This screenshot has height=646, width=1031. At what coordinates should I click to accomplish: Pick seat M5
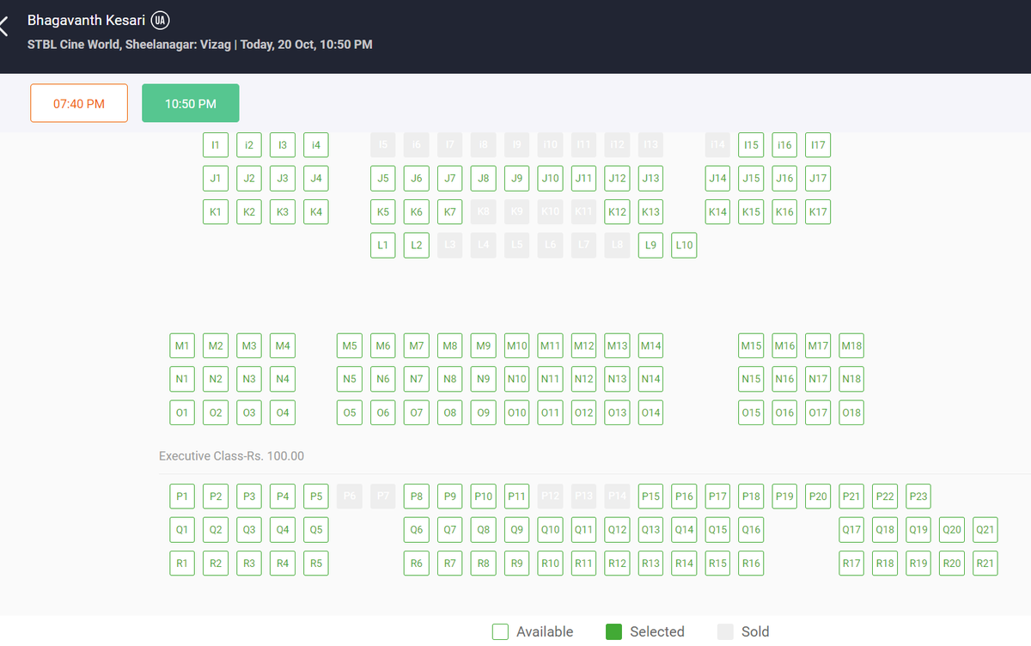pyautogui.click(x=350, y=346)
